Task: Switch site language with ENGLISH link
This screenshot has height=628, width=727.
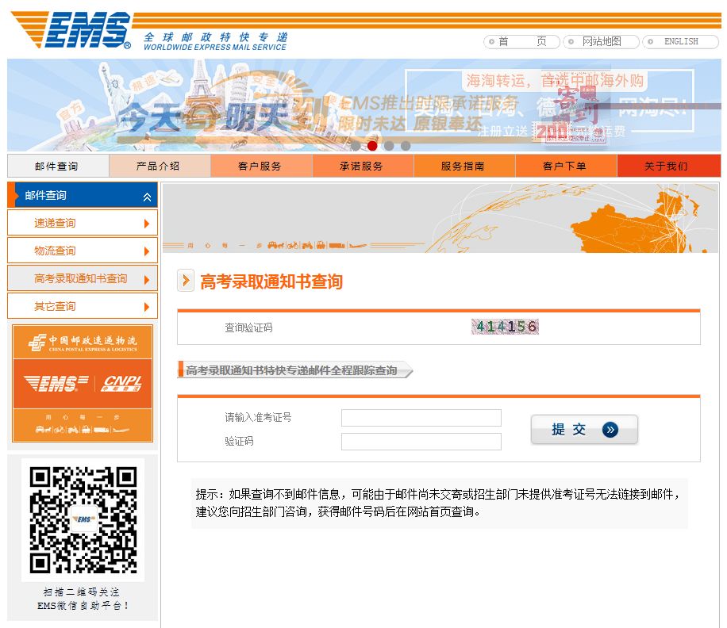Action: click(680, 42)
